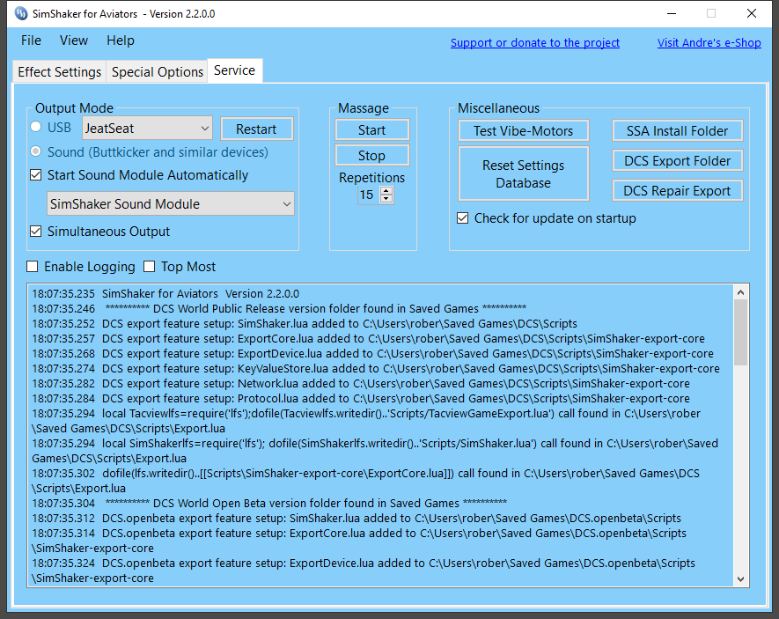Click the DCS Repair Export button
This screenshot has height=619, width=779.
click(677, 190)
